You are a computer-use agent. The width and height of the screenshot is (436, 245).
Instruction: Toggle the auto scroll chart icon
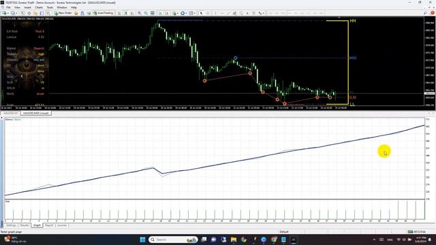(x=160, y=13)
